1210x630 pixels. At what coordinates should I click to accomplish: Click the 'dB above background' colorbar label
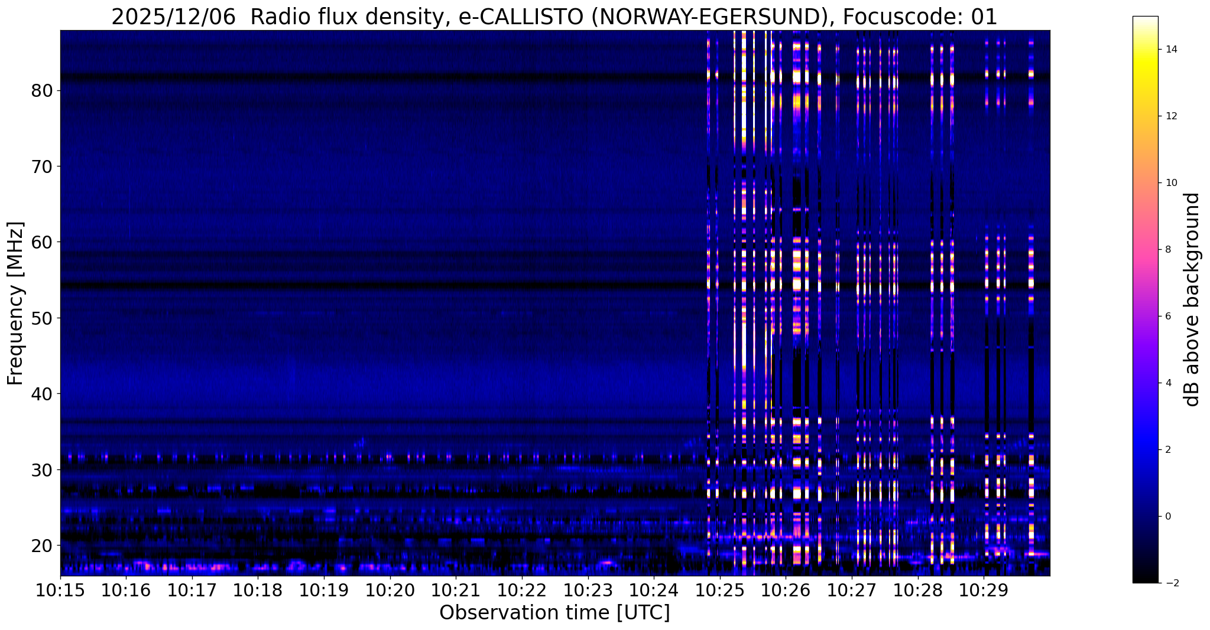pos(1192,299)
